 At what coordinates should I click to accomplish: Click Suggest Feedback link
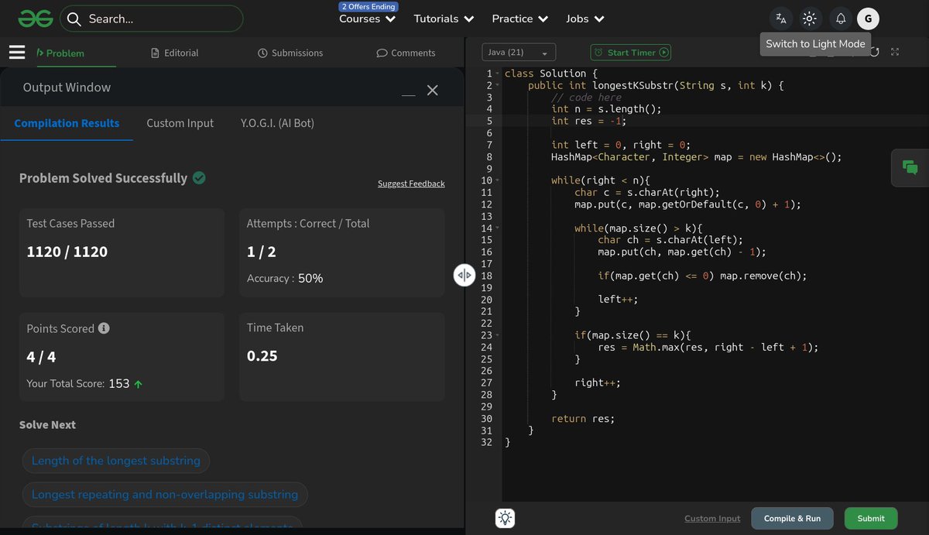[411, 183]
